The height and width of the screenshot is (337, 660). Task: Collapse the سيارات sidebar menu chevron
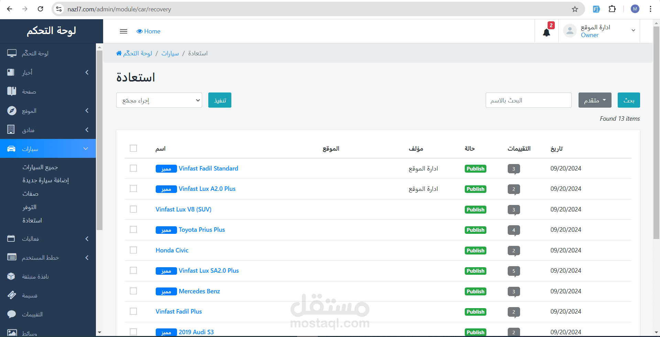(86, 149)
